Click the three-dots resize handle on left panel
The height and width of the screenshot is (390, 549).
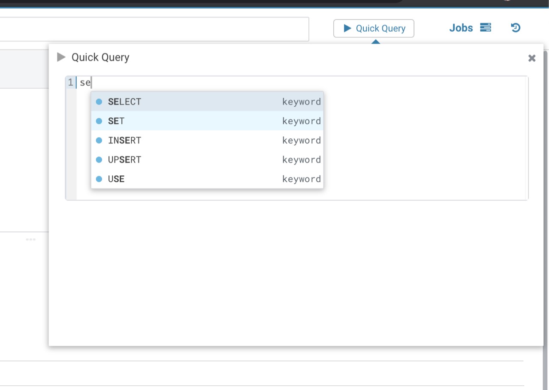[30, 239]
